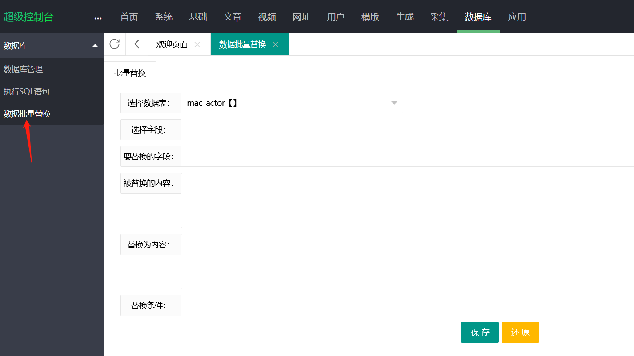634x356 pixels.
Task: Open the 视频 section from top navigation
Action: click(x=267, y=17)
